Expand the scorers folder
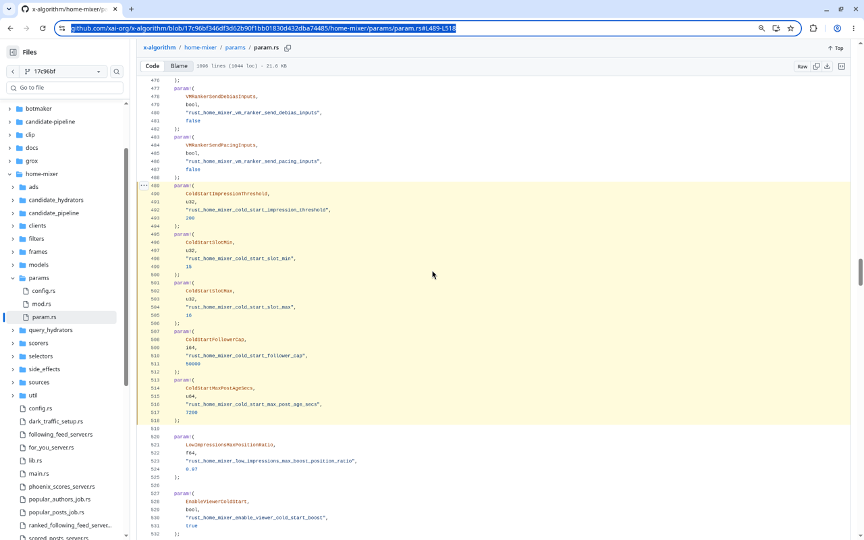This screenshot has width=864, height=540. 13,343
